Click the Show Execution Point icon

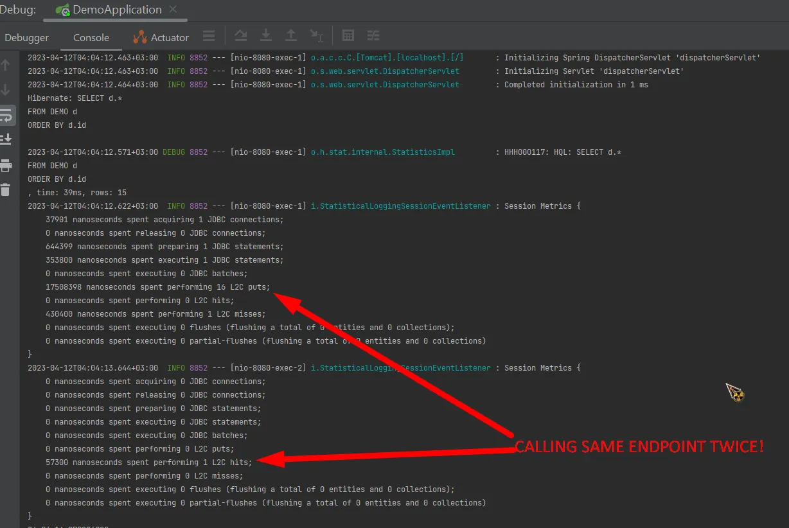coord(209,37)
